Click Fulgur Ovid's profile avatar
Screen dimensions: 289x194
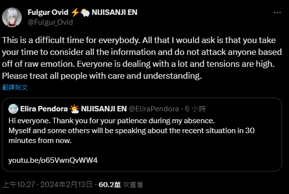pos(12,17)
